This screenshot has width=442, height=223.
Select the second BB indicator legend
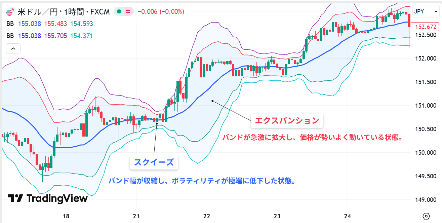[10, 36]
